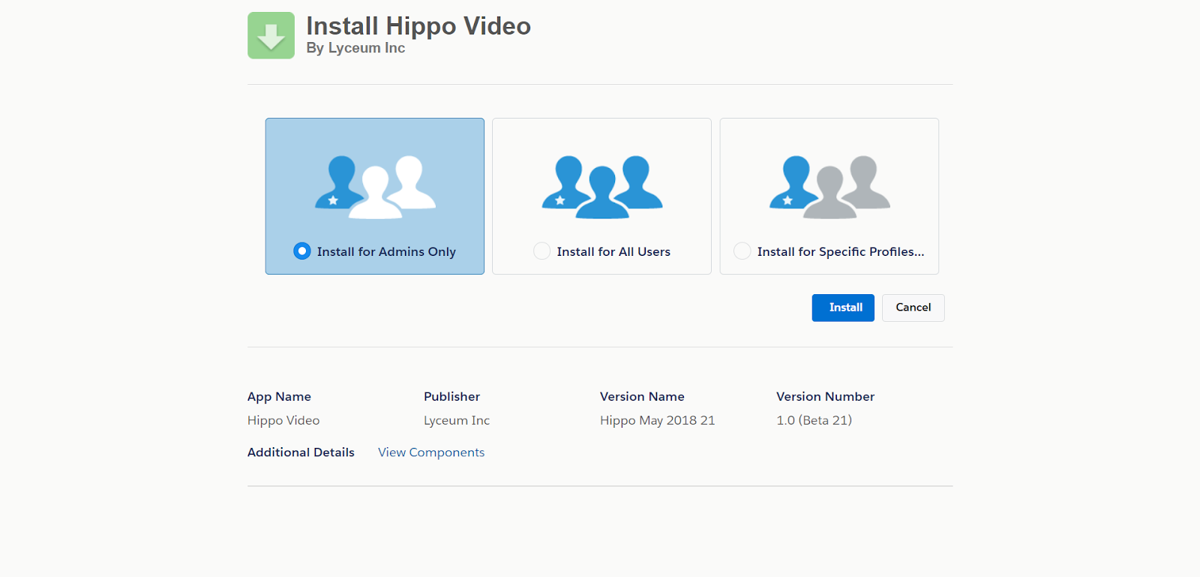Click the Additional Details label
Image resolution: width=1200 pixels, height=577 pixels.
tap(301, 452)
